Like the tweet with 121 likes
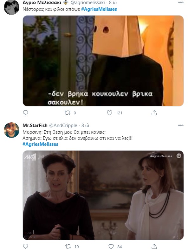Viewport: 188px width, 251px height. (109, 113)
